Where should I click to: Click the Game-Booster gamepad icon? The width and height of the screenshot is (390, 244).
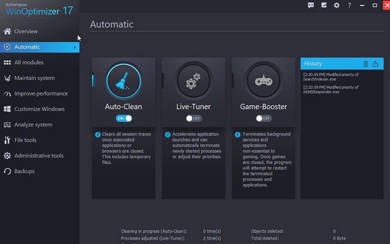point(264,81)
